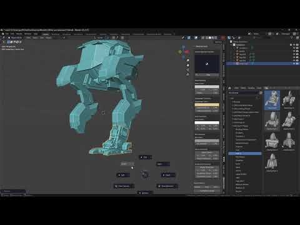Choose Left in the view pie menu

123,175
